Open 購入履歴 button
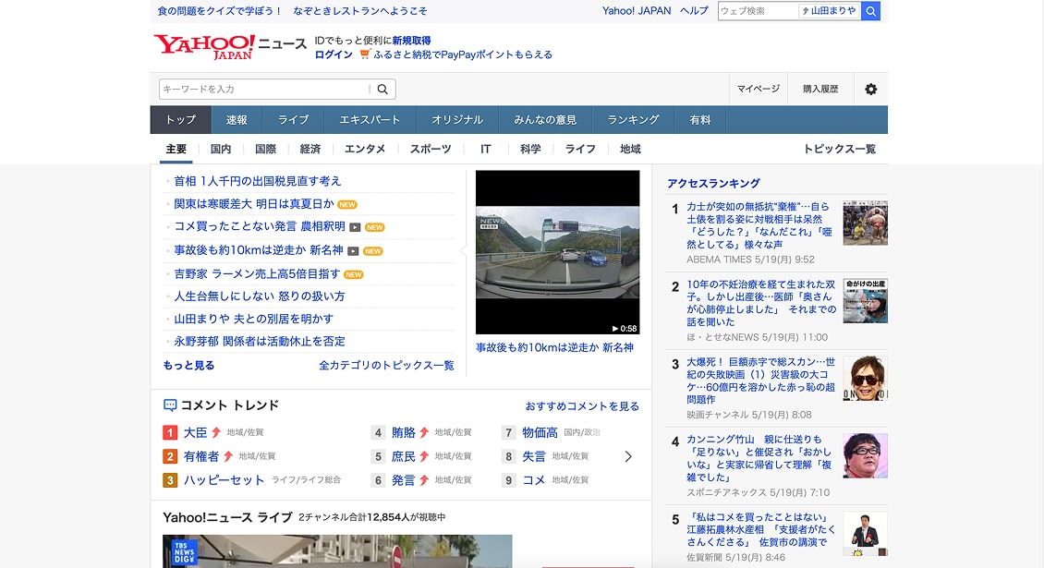Image resolution: width=1044 pixels, height=568 pixels. click(820, 90)
